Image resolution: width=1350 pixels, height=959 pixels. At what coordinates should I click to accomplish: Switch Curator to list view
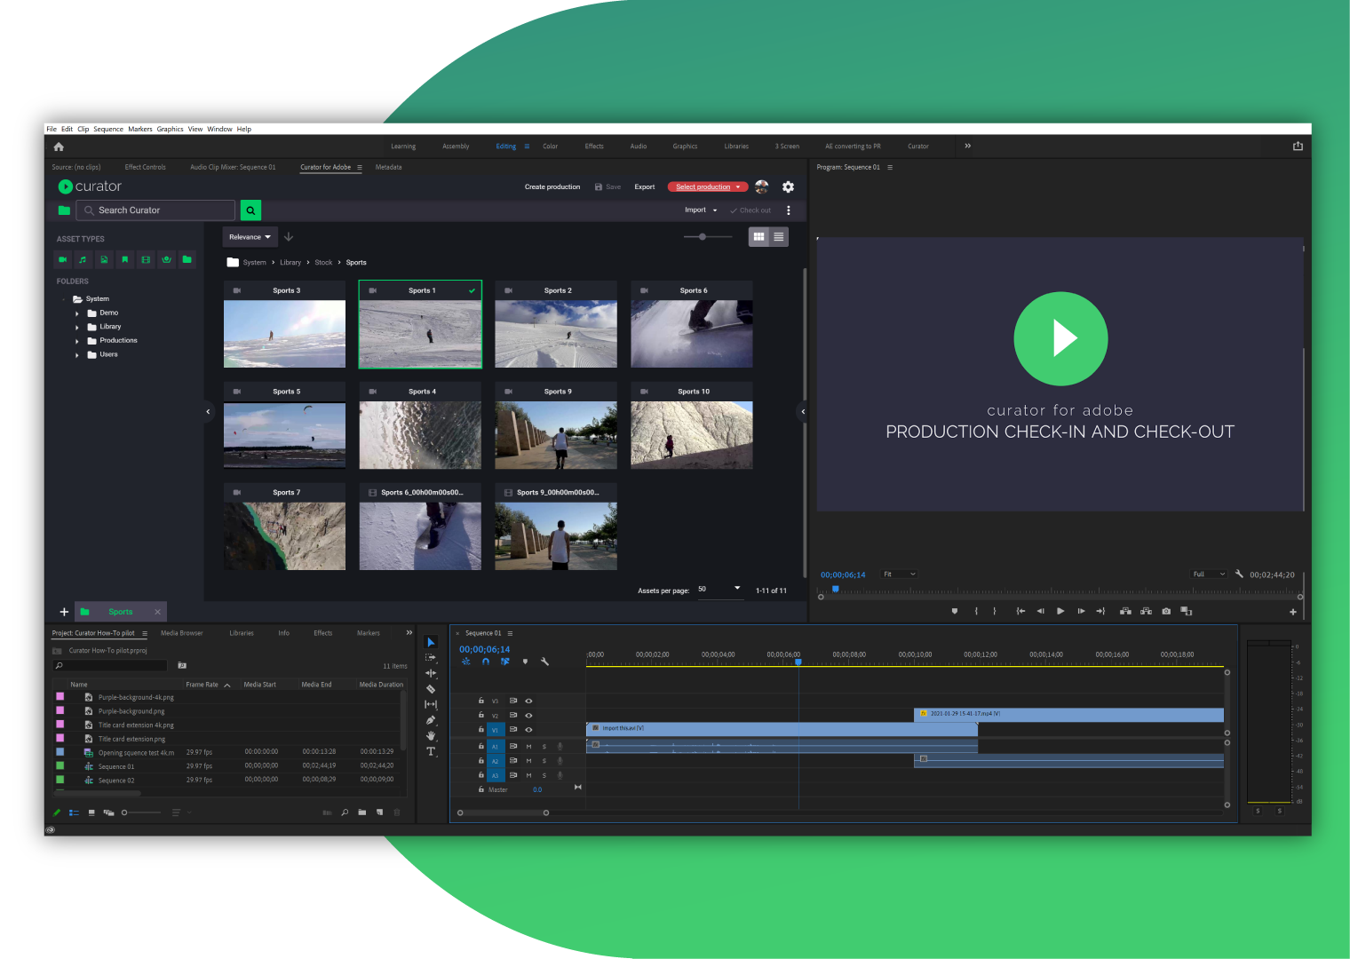779,237
